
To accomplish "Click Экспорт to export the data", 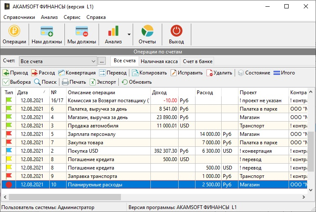I will point(103,82).
